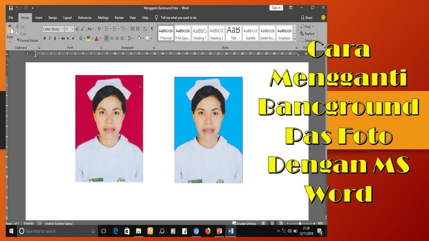
Task: Switch to the Layout tab
Action: click(67, 18)
